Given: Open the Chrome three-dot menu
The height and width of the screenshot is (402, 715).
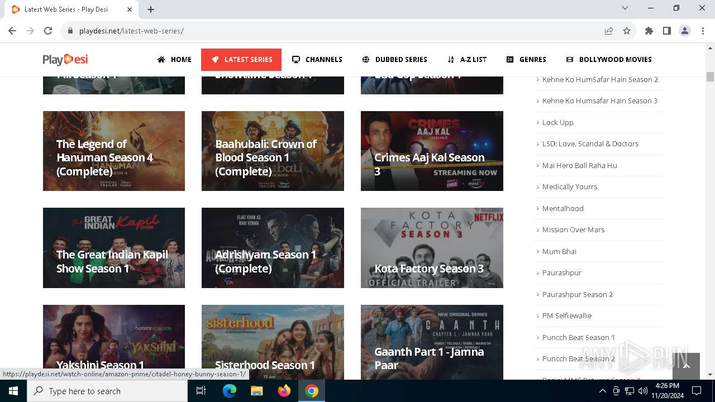Looking at the screenshot, I should pos(703,31).
